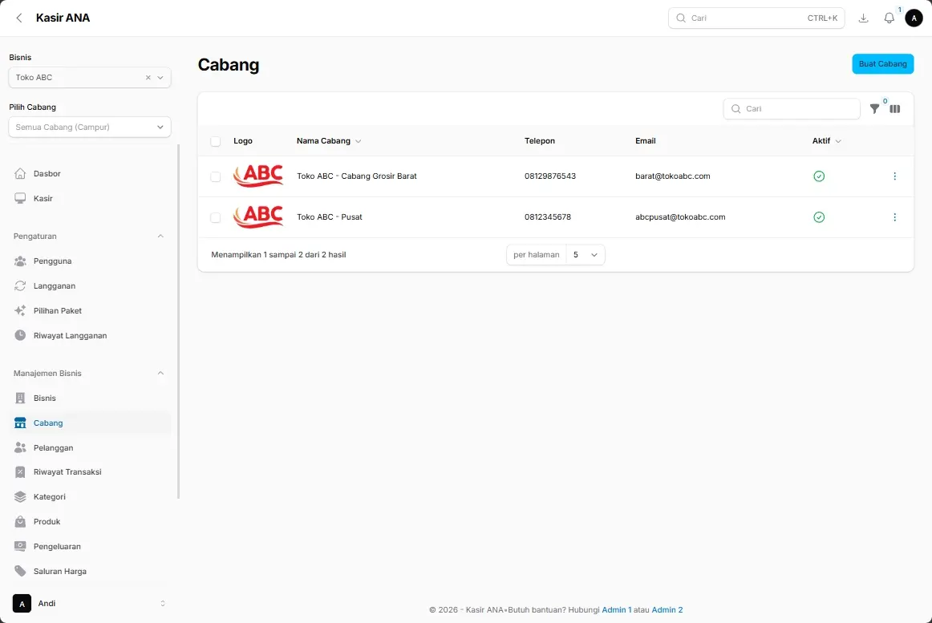Sort by the Aktif column
This screenshot has width=932, height=623.
pyautogui.click(x=826, y=141)
